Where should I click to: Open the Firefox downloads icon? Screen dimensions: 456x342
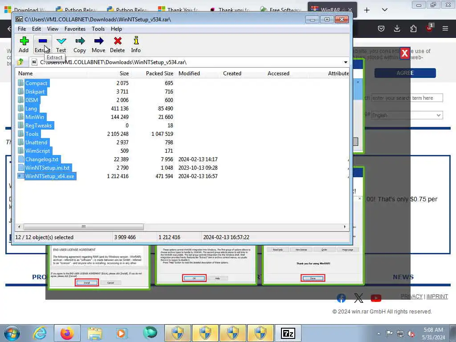click(397, 28)
